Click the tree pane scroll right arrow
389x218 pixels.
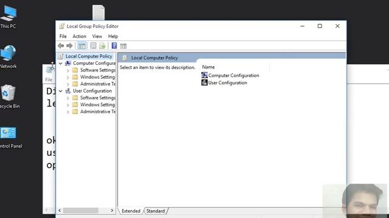tap(112, 210)
